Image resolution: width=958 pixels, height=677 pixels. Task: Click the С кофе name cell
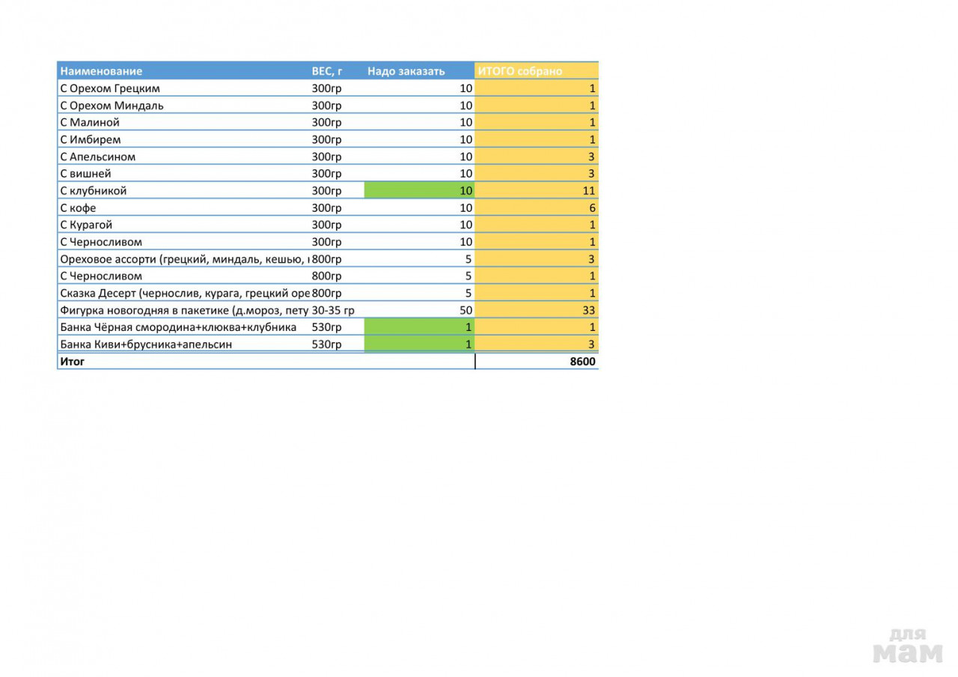(79, 207)
